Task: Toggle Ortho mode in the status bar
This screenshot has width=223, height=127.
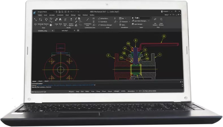Action: click(87, 91)
